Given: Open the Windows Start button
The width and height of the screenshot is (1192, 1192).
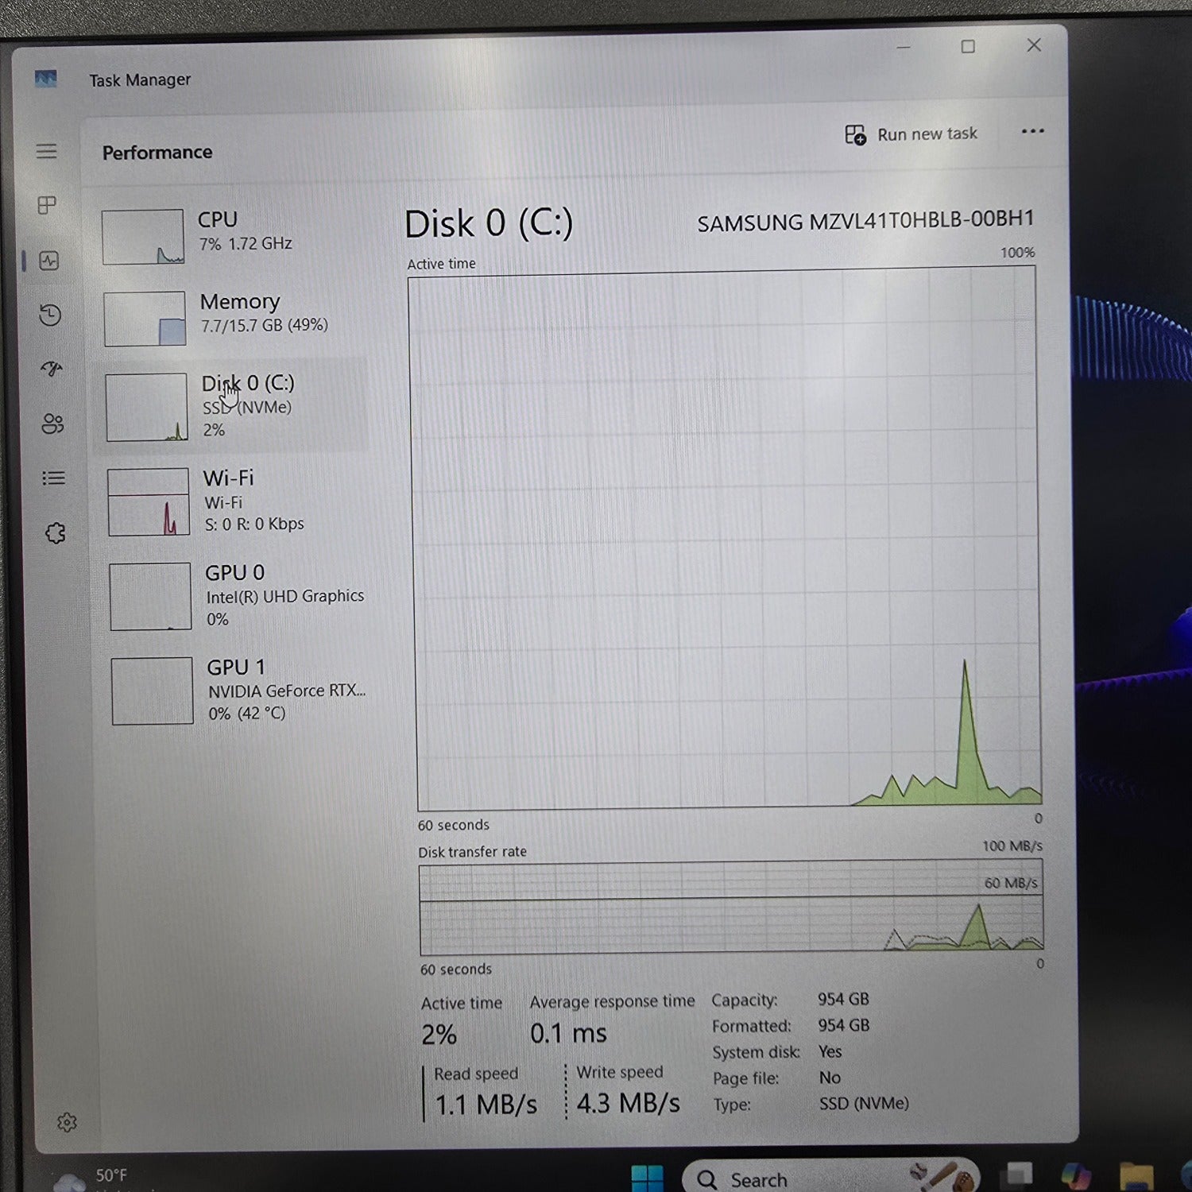Looking at the screenshot, I should pos(647,1178).
